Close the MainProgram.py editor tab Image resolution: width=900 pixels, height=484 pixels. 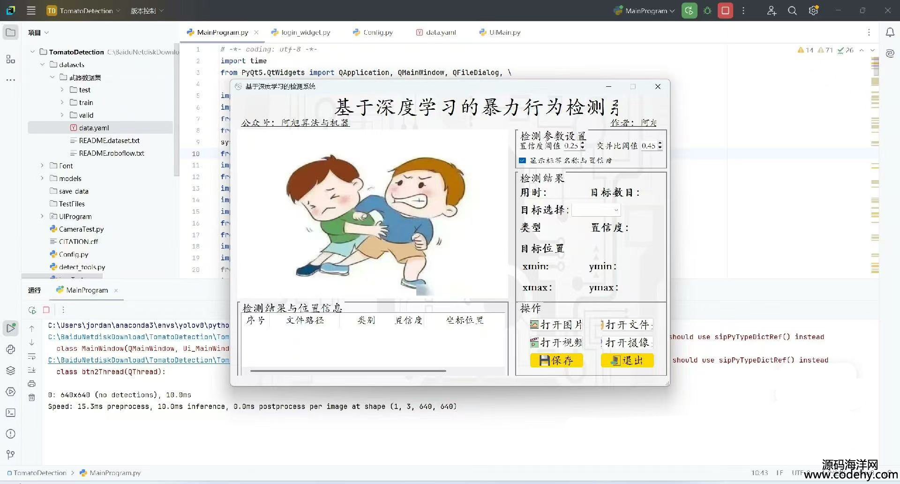256,32
